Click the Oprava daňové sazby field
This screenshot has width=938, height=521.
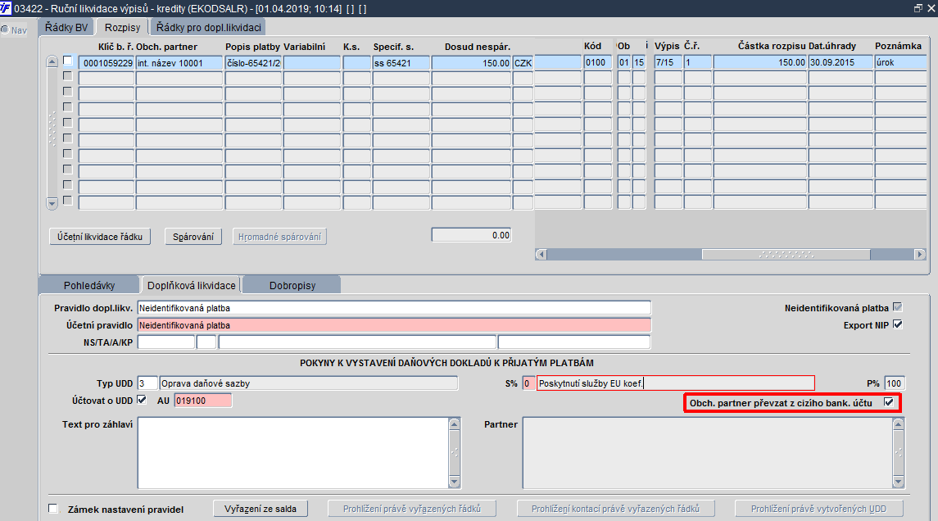pyautogui.click(x=309, y=383)
